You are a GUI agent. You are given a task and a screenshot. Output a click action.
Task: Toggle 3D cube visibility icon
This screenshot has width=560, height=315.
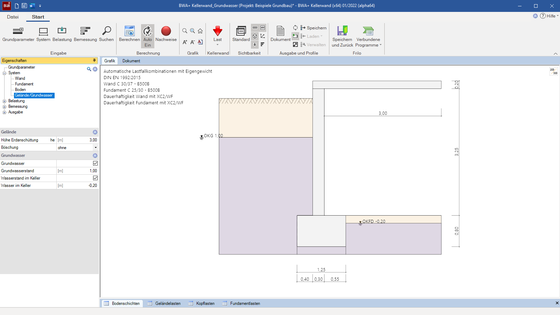coord(255,36)
